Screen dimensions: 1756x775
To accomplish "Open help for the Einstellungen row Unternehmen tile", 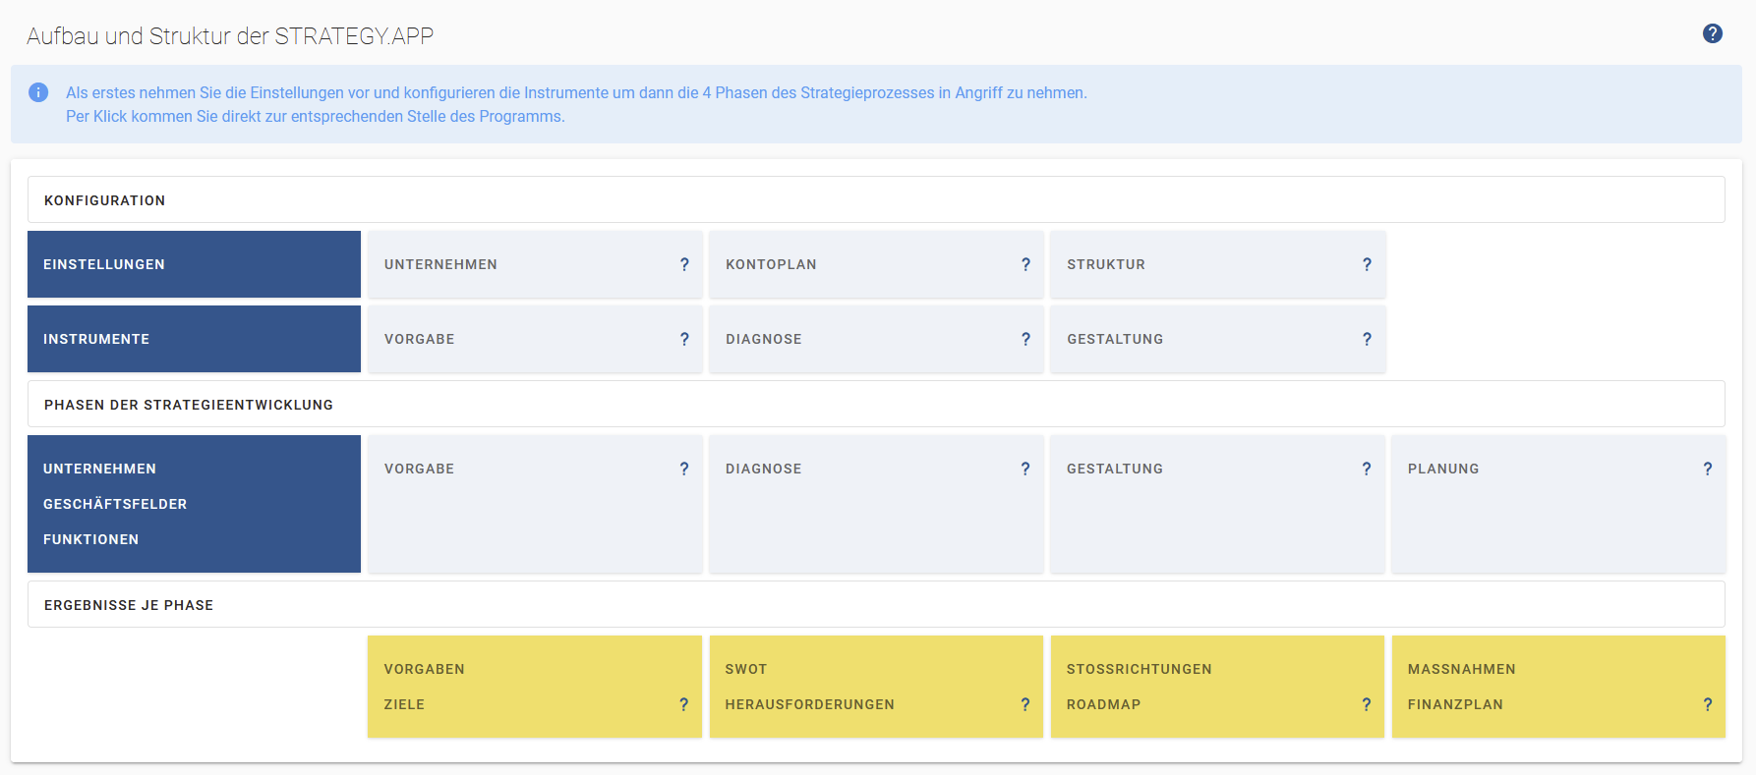I will tap(684, 264).
